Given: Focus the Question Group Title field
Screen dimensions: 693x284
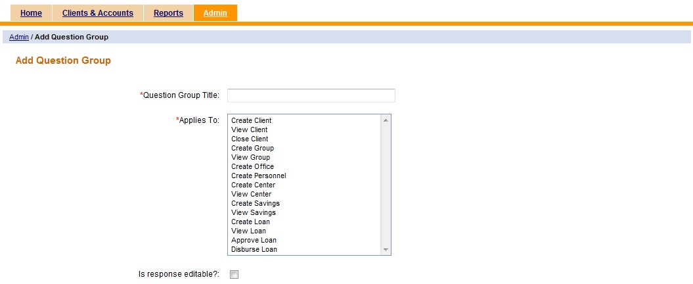Looking at the screenshot, I should coord(311,96).
